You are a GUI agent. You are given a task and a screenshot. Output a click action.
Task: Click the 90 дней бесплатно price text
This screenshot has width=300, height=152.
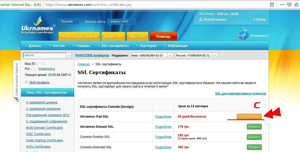click(192, 116)
